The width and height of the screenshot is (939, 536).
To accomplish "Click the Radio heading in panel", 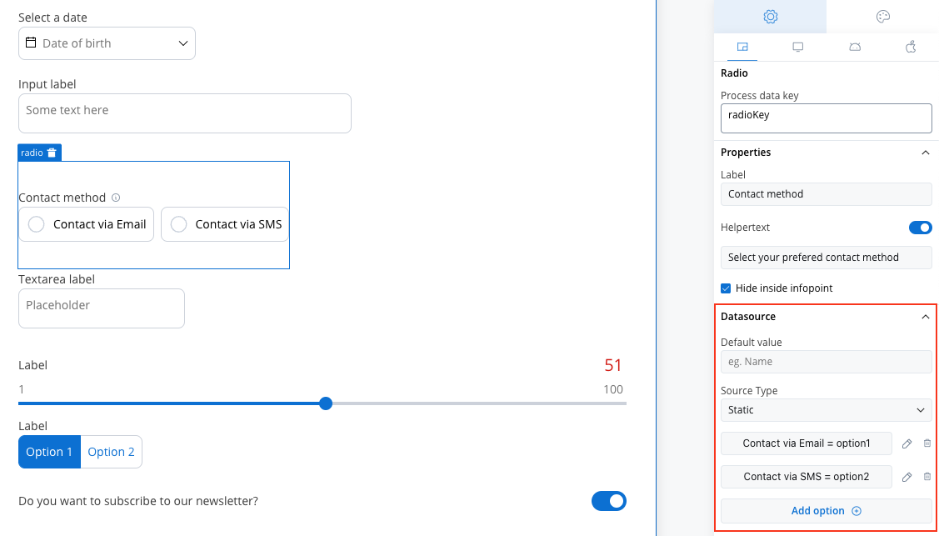I will pyautogui.click(x=734, y=73).
